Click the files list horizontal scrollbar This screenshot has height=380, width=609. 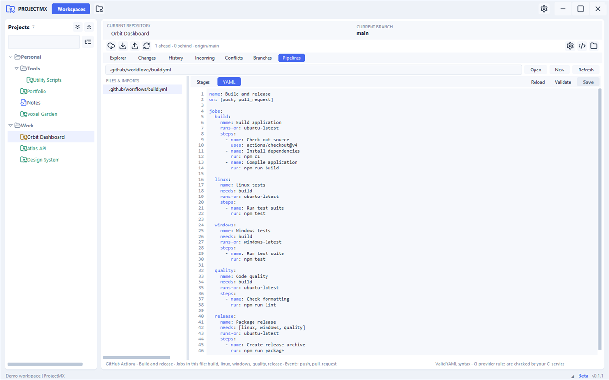[x=136, y=358]
